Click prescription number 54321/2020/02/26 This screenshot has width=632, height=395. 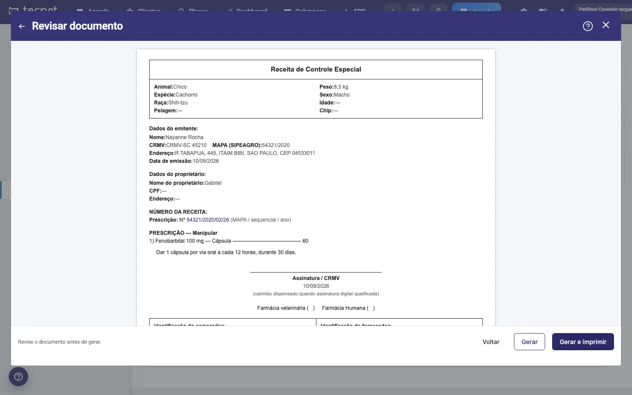[x=208, y=220]
